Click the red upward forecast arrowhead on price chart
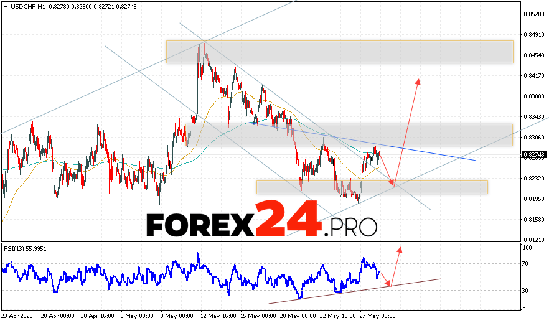Screen dimensions: 549x323 tap(419, 81)
